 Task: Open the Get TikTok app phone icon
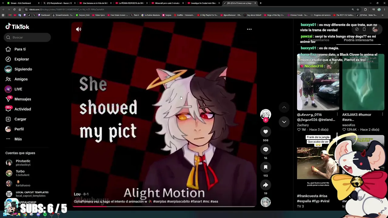point(364,29)
